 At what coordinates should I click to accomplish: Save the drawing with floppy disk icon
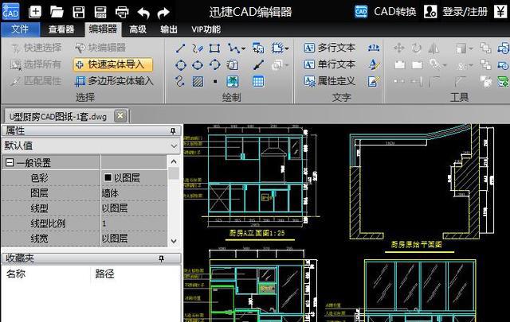[78, 13]
